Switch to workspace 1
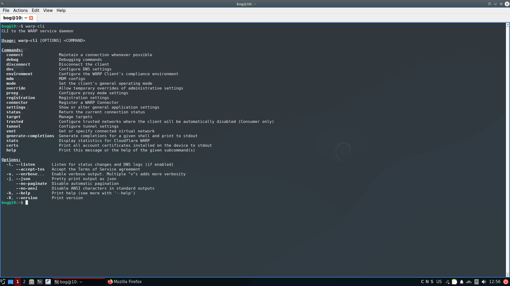This screenshot has height=286, width=510. click(x=18, y=282)
